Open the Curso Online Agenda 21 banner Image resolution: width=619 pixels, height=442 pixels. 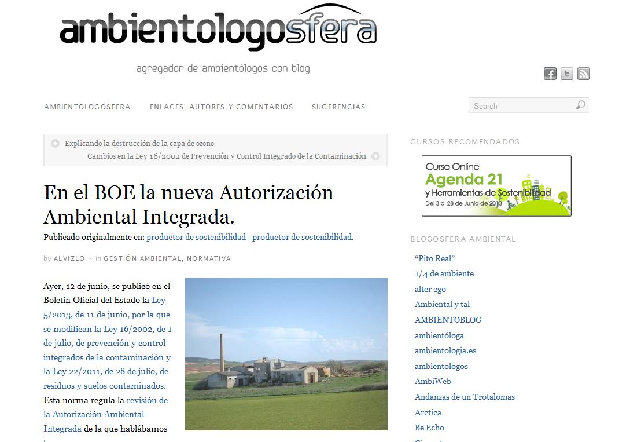click(x=496, y=186)
